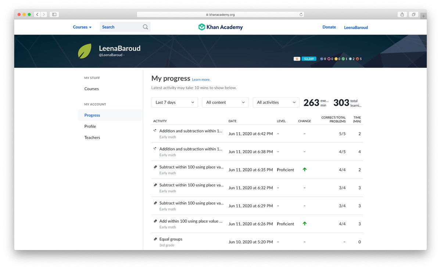The image size is (441, 269).
Task: Click the pencil icon of the 6:29 PM exercise
Action: 155,203
